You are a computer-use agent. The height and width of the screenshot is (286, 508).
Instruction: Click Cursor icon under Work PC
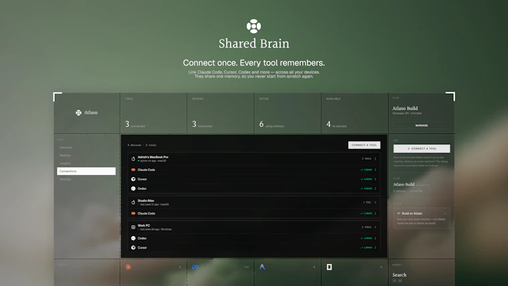pos(133,247)
